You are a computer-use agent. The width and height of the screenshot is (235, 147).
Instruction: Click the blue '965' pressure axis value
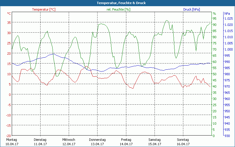[227, 93]
